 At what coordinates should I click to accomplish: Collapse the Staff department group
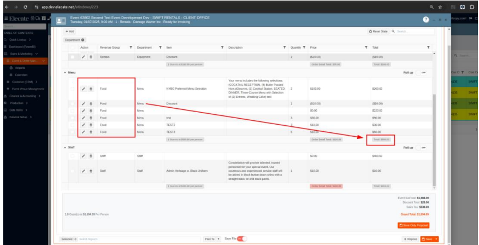(65, 148)
